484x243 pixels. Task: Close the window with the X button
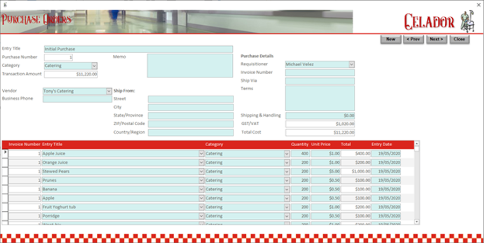point(479,5)
